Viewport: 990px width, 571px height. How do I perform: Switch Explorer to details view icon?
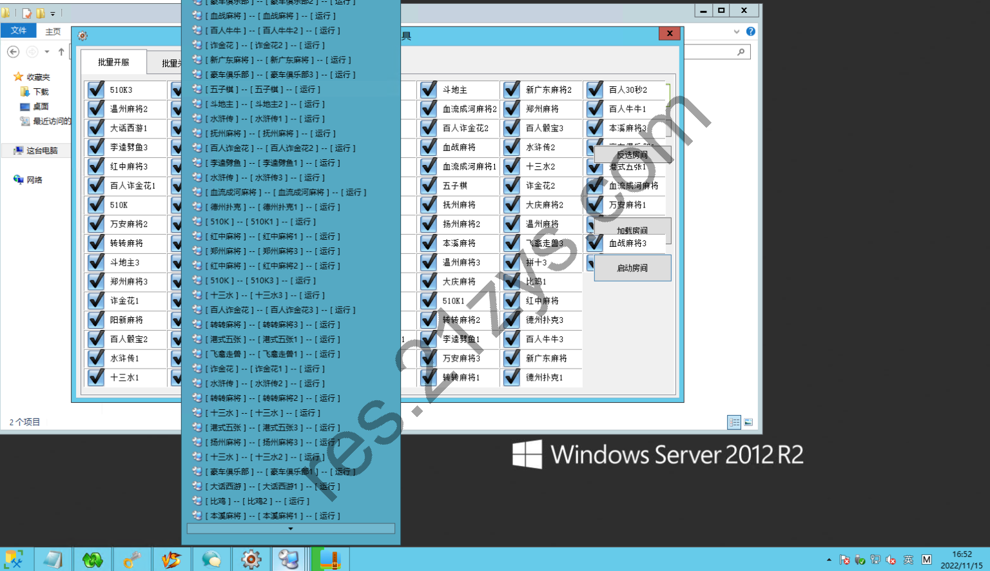734,422
